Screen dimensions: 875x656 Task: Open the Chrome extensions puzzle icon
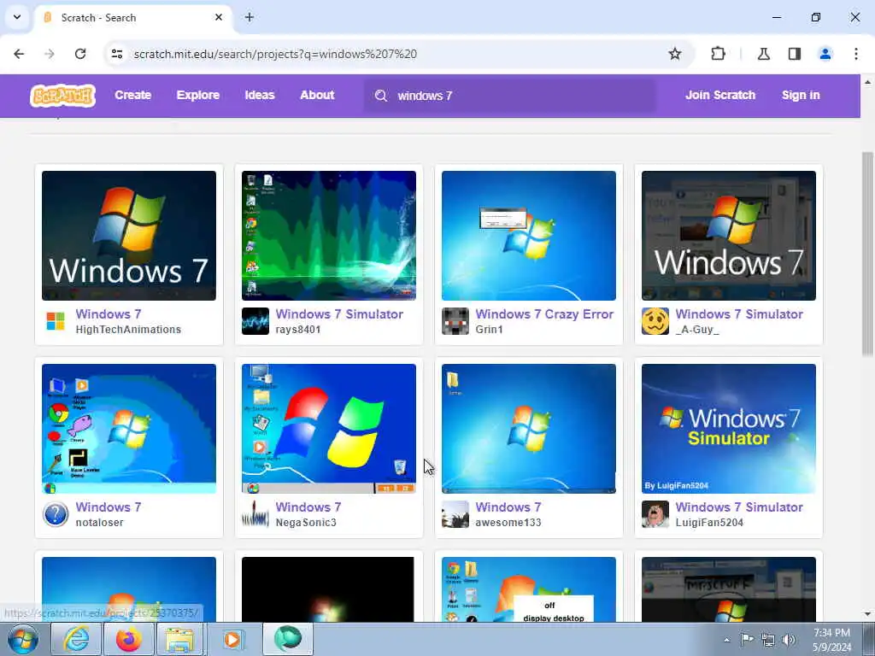coord(718,54)
